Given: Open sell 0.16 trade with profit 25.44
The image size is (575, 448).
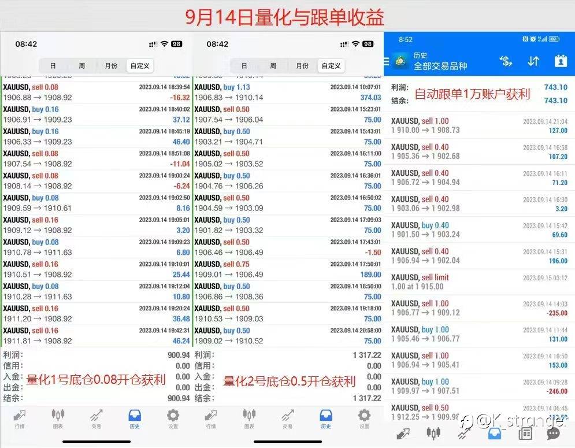Looking at the screenshot, I should click(97, 269).
